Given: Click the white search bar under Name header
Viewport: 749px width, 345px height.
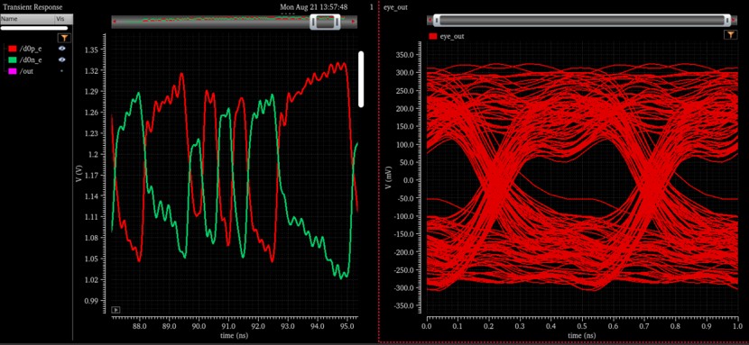Looking at the screenshot, I should [34, 28].
